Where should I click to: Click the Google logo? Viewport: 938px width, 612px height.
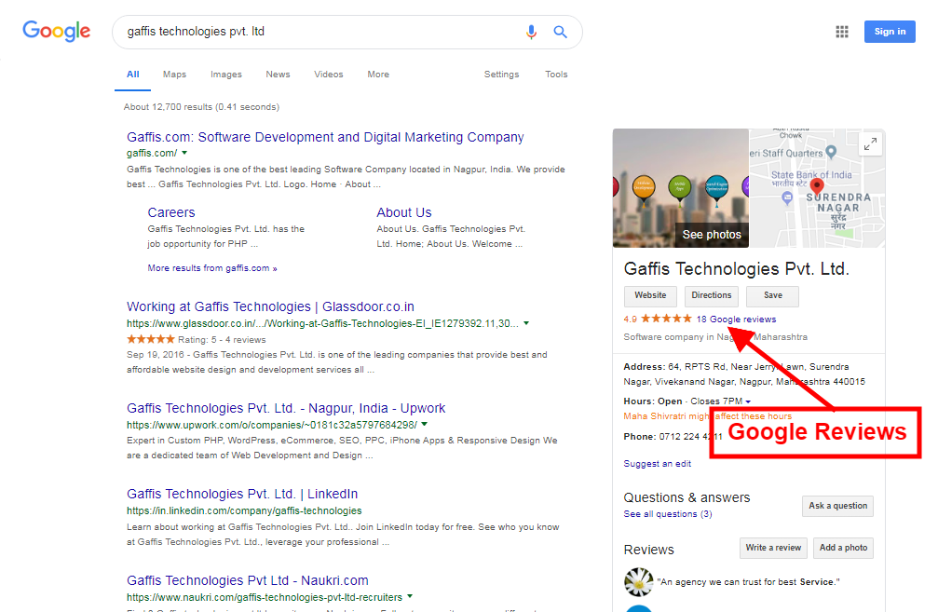[56, 31]
